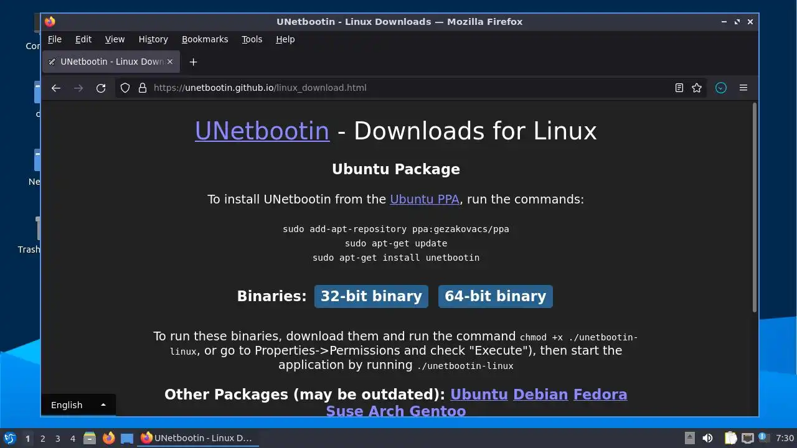The image size is (797, 448).
Task: Open the Fedora packages link
Action: 600,394
